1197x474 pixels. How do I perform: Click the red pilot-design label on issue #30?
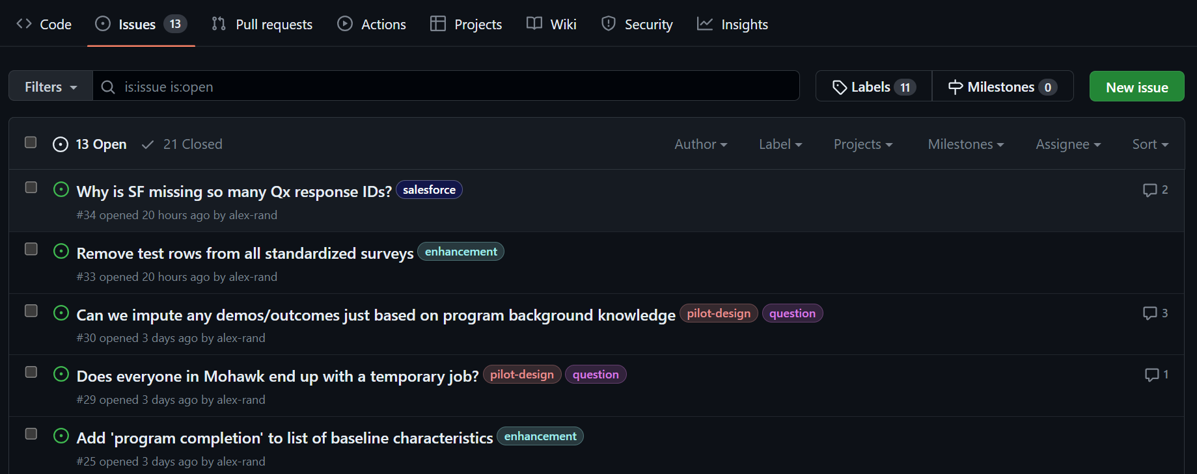click(719, 313)
